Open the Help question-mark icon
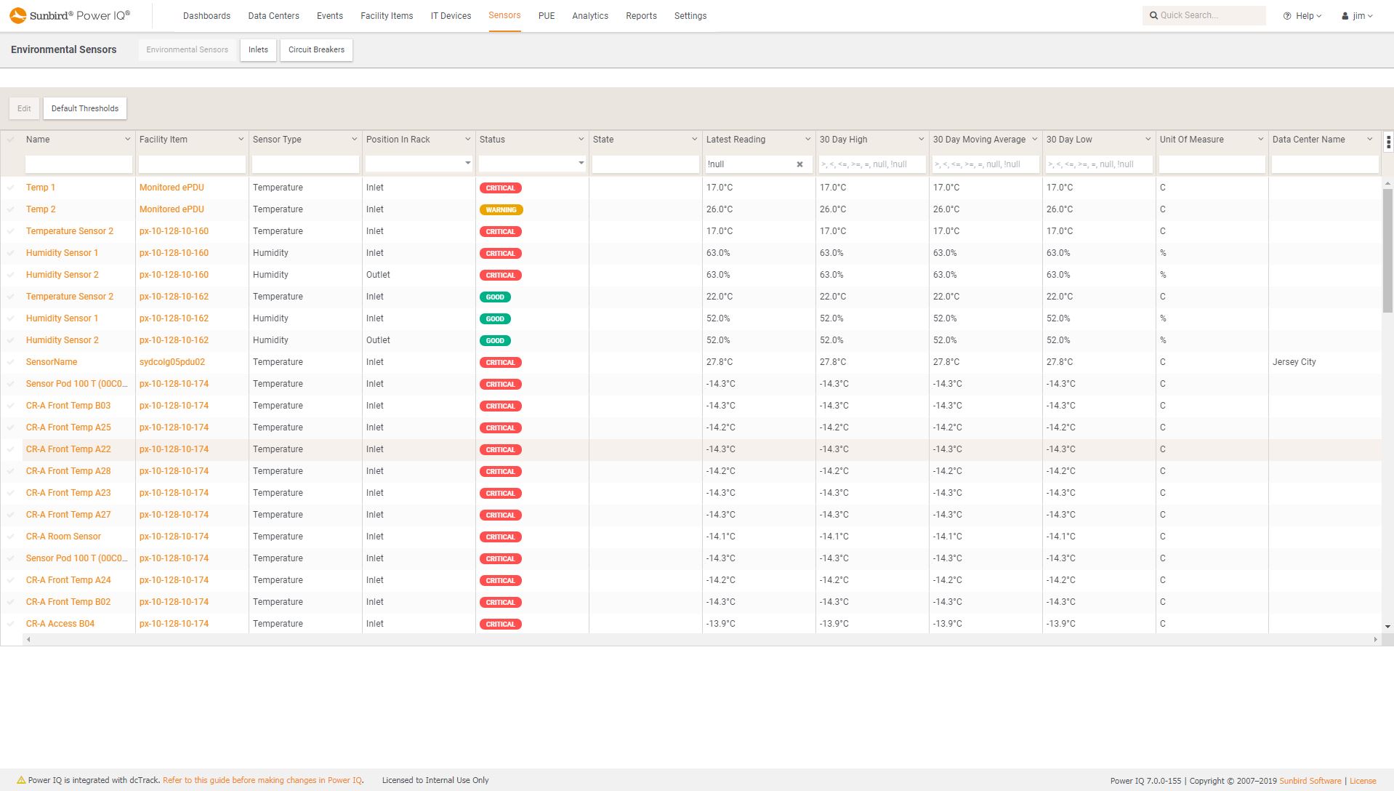This screenshot has width=1394, height=791. pyautogui.click(x=1288, y=15)
